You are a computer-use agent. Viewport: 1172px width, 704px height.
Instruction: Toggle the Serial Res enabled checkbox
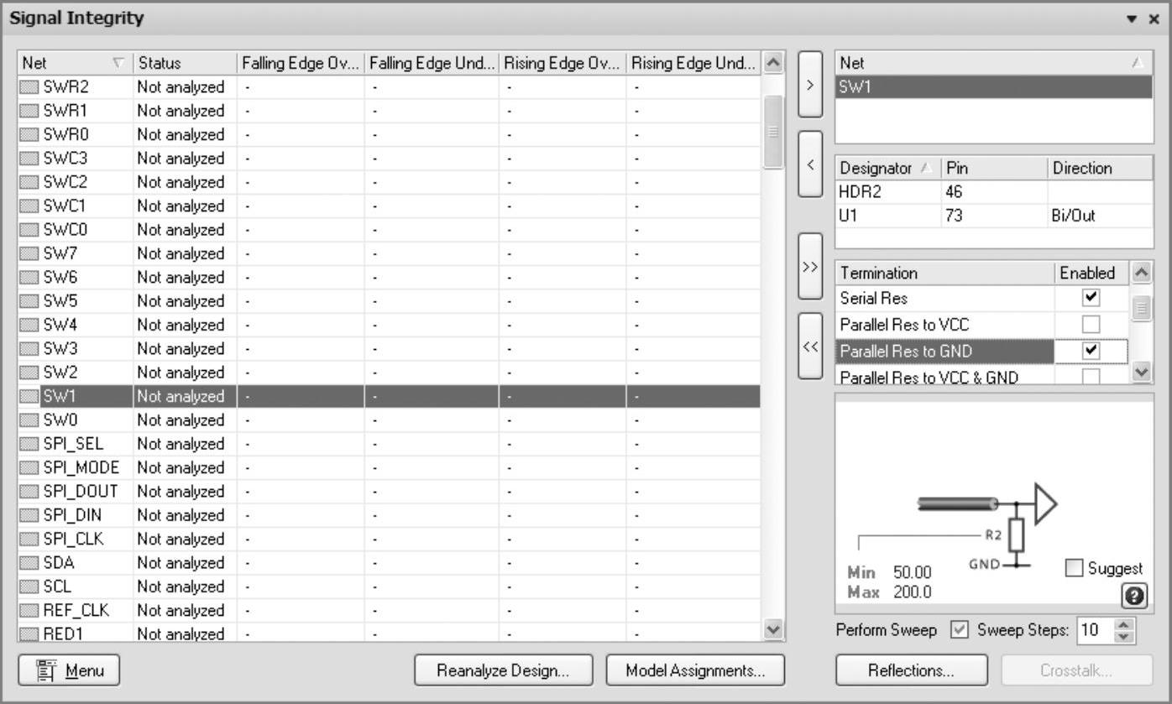(x=1091, y=298)
